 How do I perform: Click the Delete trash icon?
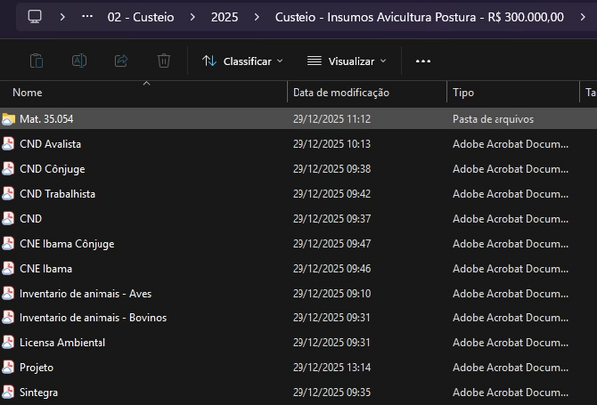point(164,61)
